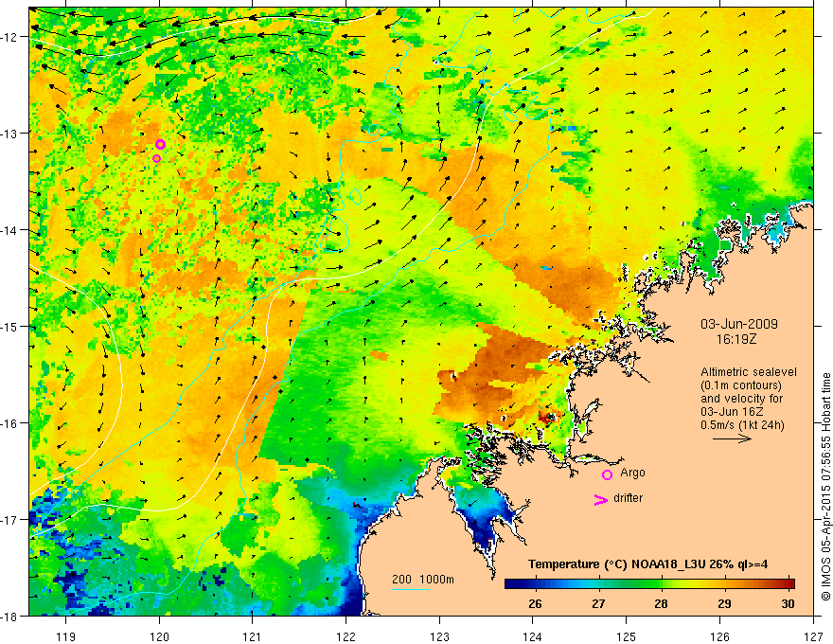Screen dimensions: 833x644
Task: Click the '0.5m/s (1kt 24h)' text
Action: tap(742, 425)
